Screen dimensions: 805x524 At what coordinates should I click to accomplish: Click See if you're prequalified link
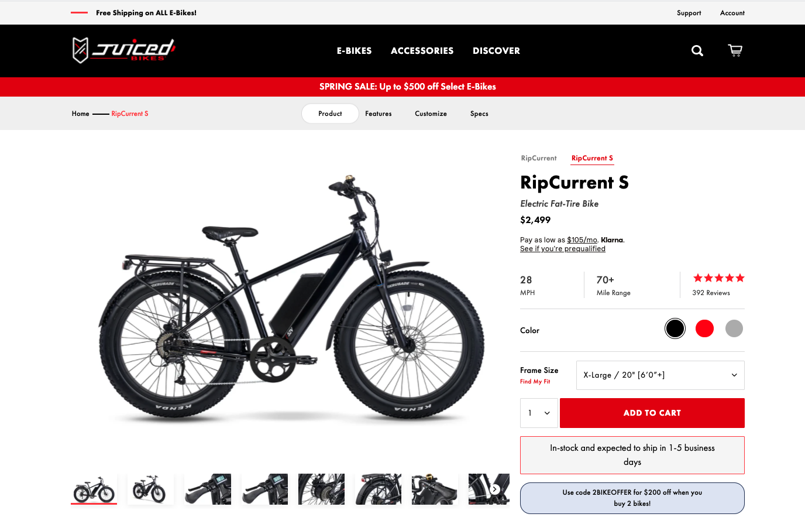tap(563, 249)
